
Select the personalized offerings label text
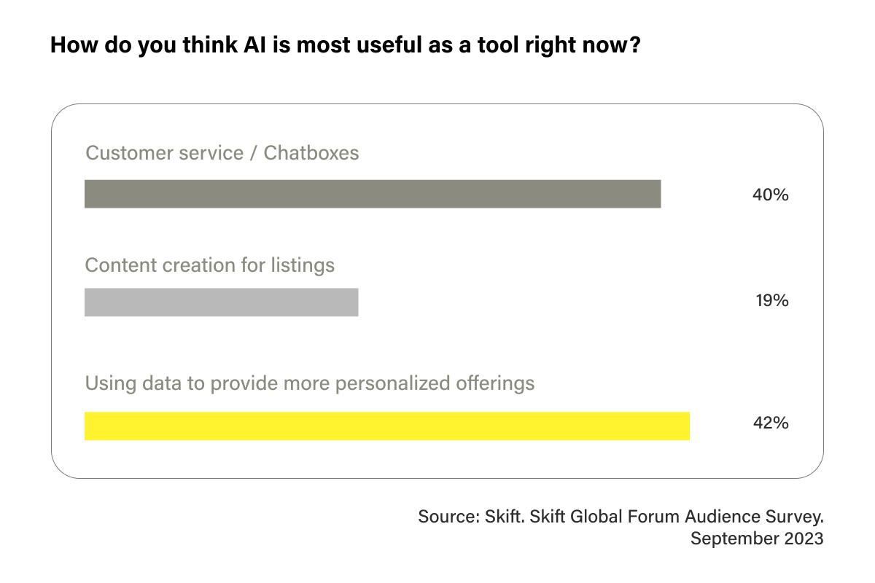[x=310, y=383]
